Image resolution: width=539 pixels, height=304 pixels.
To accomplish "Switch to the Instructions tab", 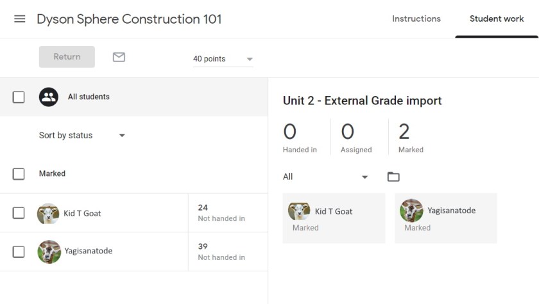I will 416,19.
